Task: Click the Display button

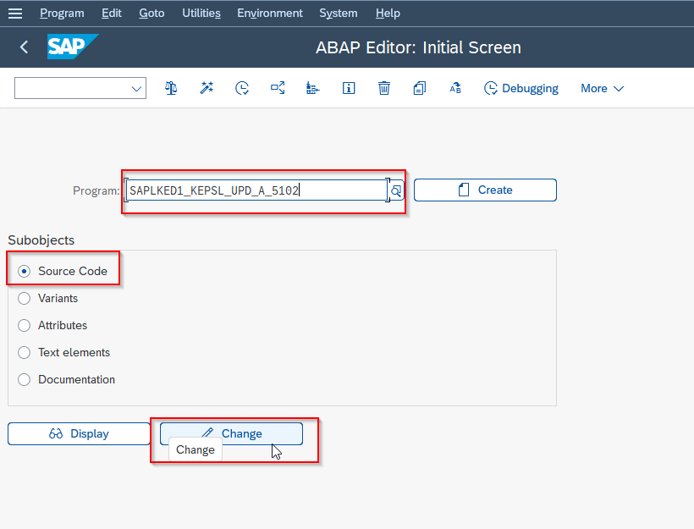Action: point(79,433)
